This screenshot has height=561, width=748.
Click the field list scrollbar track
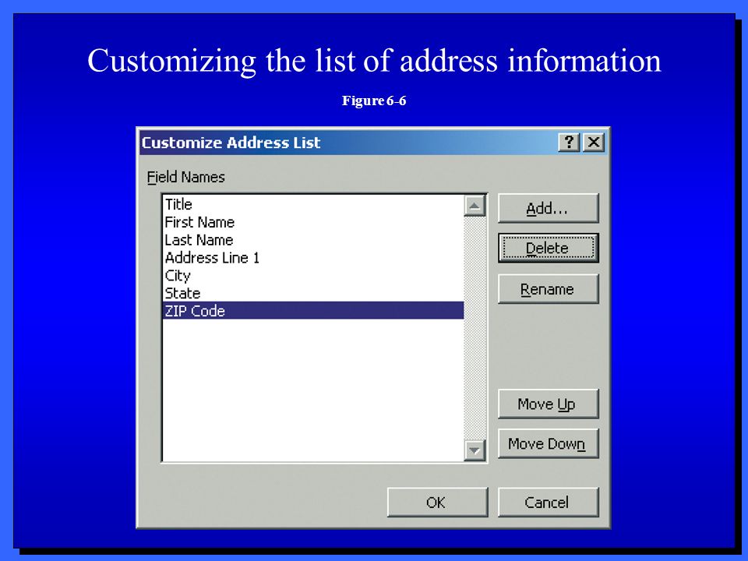click(x=475, y=328)
